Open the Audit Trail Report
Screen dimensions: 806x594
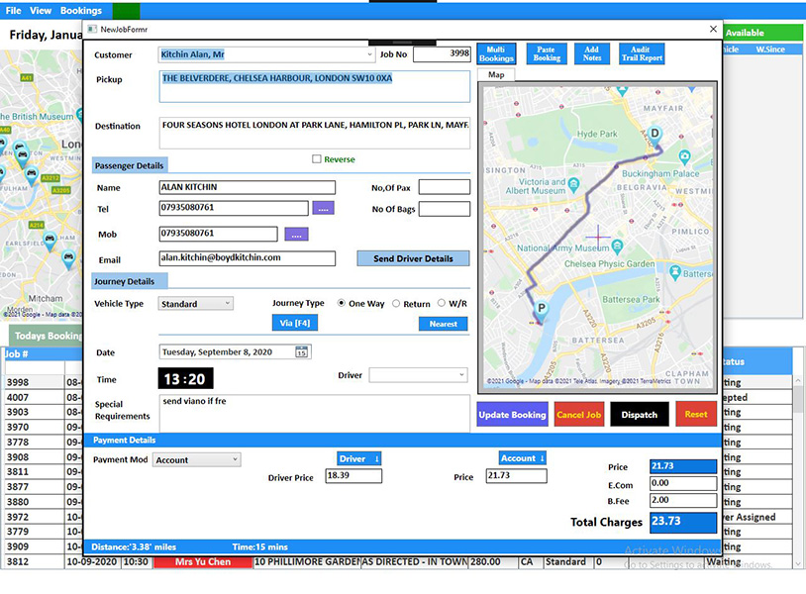pos(642,53)
